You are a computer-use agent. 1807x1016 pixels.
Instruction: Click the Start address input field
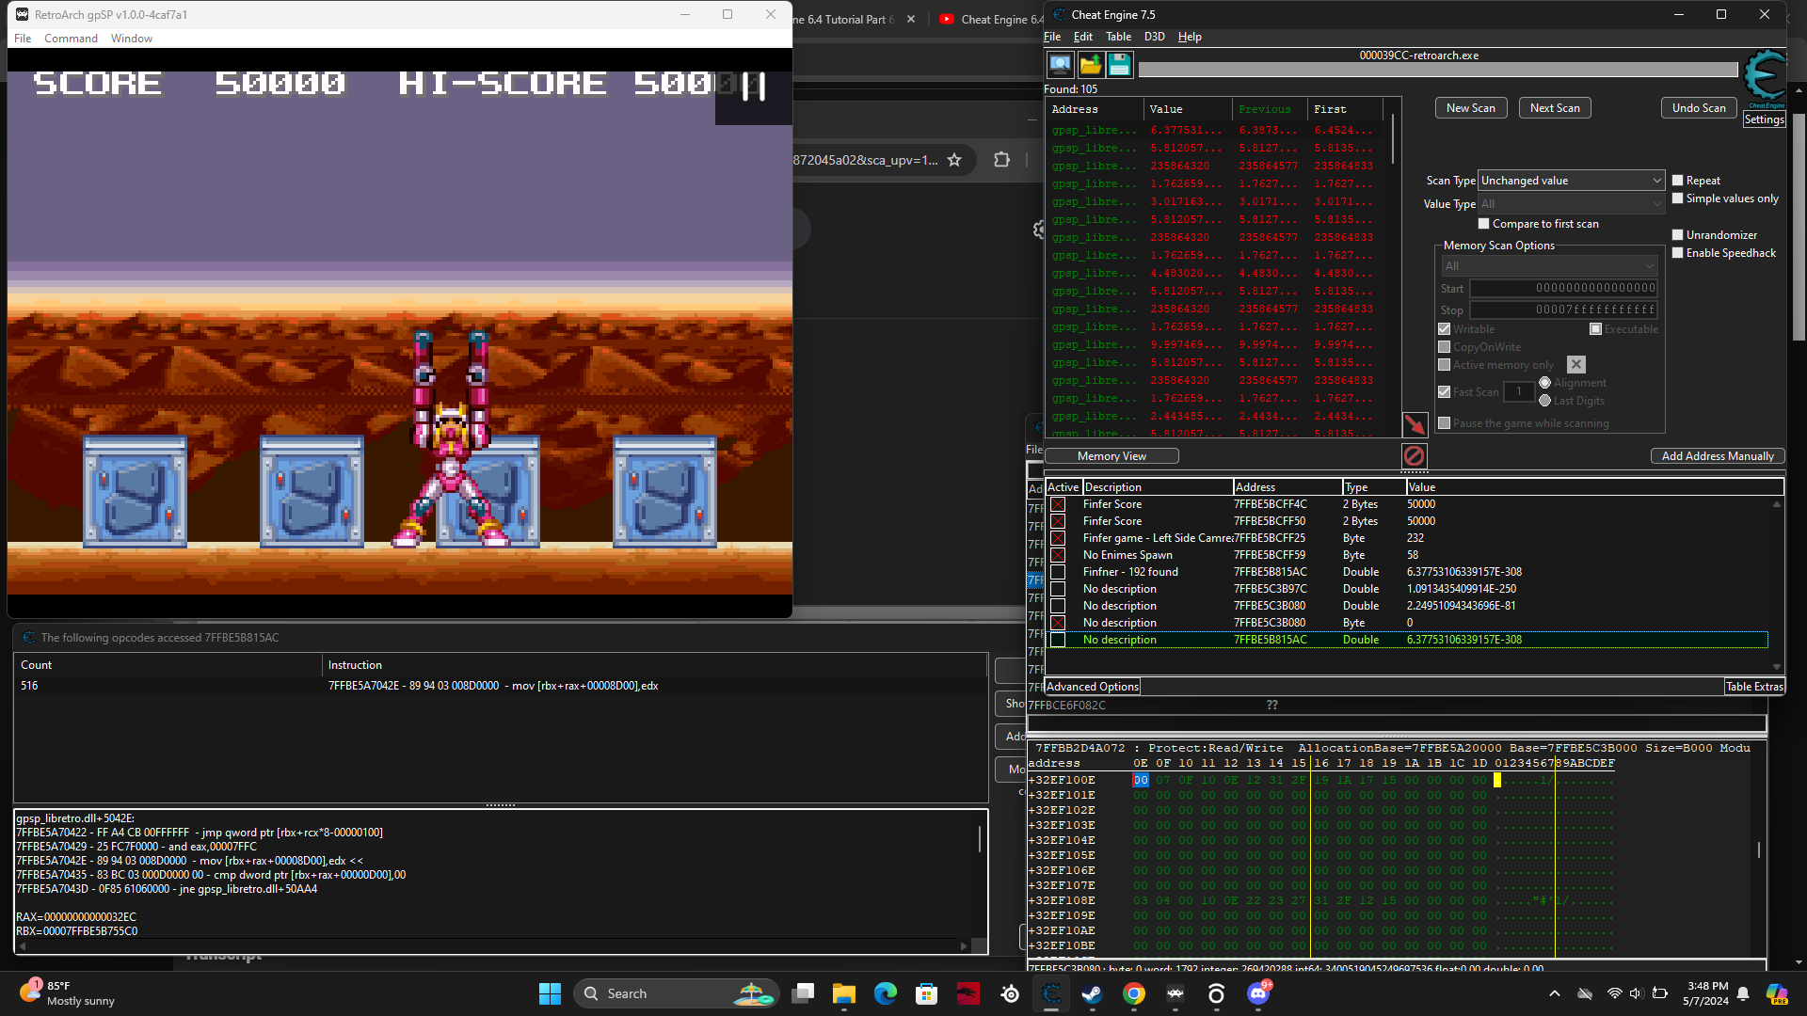point(1562,289)
